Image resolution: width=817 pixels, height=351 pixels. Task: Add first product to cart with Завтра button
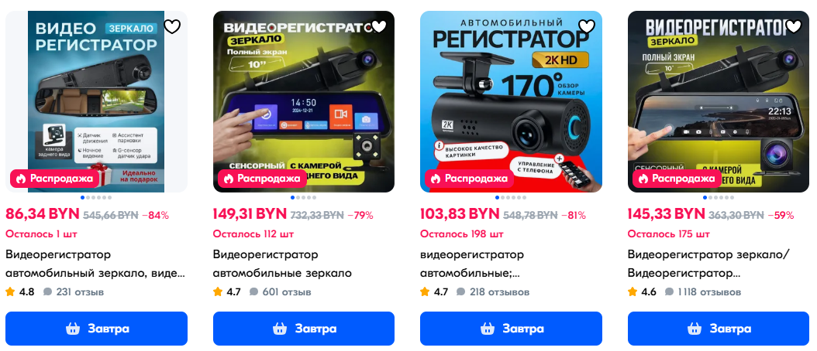[96, 329]
